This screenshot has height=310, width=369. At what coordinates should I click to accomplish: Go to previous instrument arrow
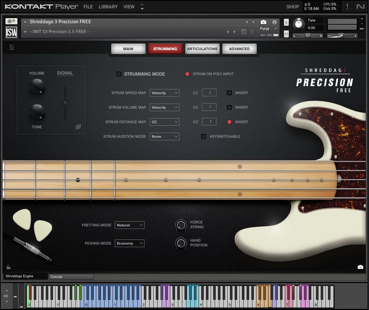click(247, 22)
